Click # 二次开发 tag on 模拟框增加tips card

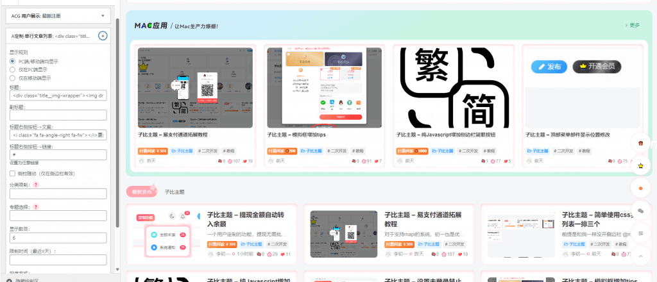(x=336, y=151)
